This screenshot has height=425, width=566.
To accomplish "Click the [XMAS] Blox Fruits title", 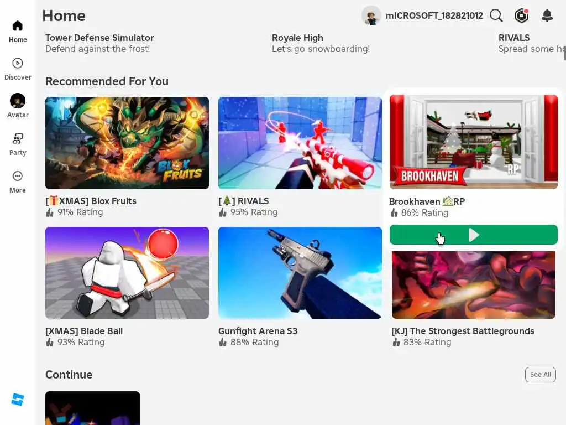I will tap(91, 201).
